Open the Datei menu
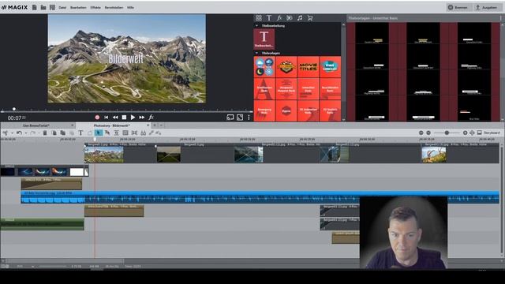Screen dimensions: 505x284 pyautogui.click(x=62, y=7)
